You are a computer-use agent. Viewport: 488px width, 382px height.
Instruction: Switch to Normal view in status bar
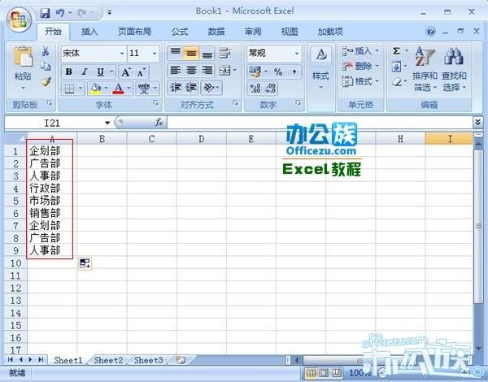pyautogui.click(x=311, y=373)
